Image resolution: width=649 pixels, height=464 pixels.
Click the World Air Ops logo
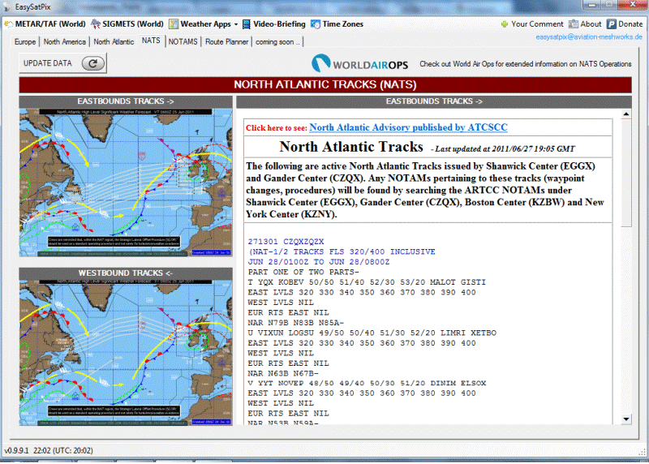[x=359, y=63]
